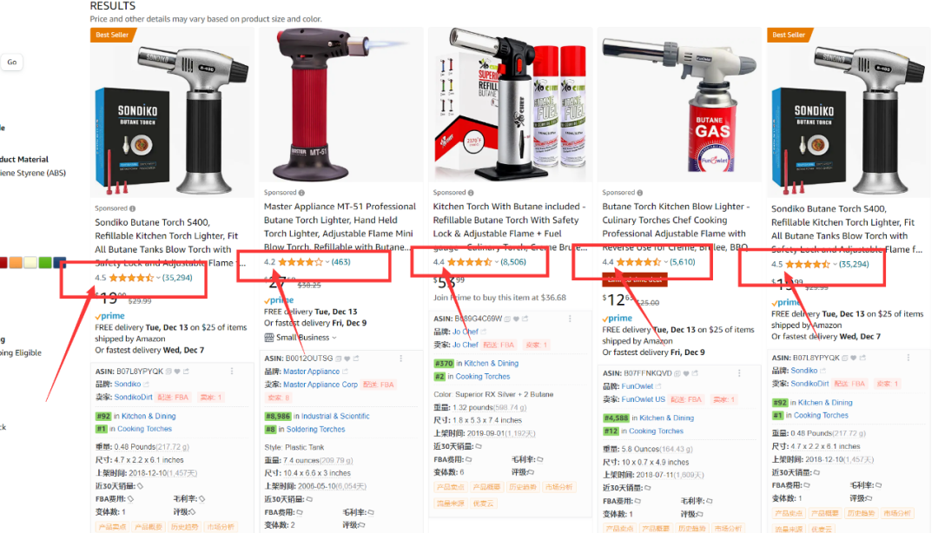Expand the Small Business dropdown chevron

[334, 338]
